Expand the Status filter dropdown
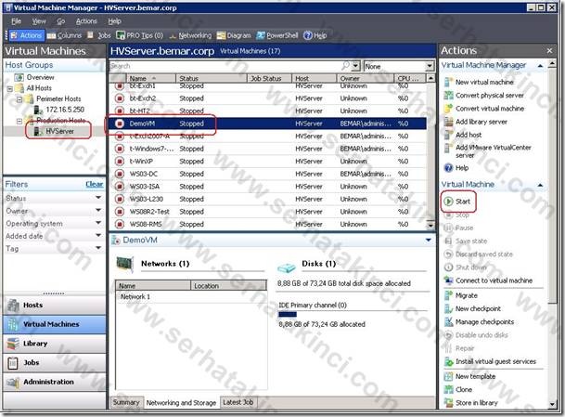Screen dimensions: 565x417 98,198
